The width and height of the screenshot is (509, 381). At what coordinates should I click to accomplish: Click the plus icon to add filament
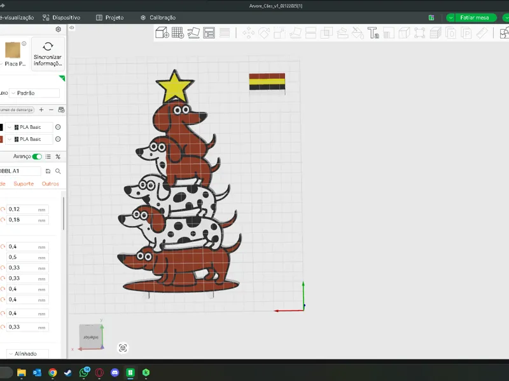click(41, 110)
